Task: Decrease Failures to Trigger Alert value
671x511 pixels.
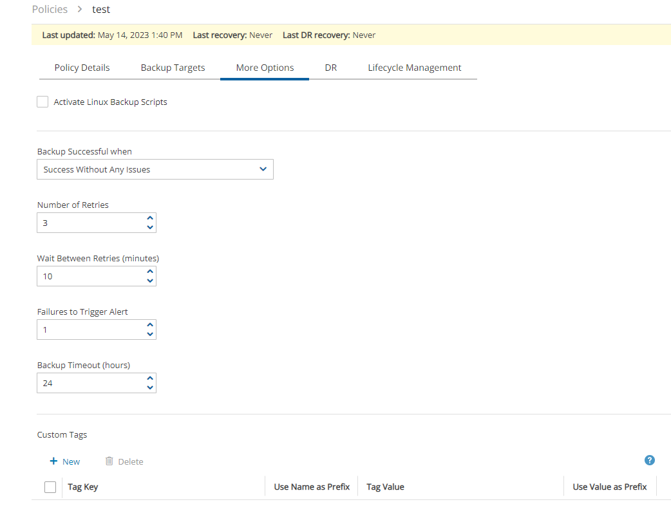Action: click(150, 334)
